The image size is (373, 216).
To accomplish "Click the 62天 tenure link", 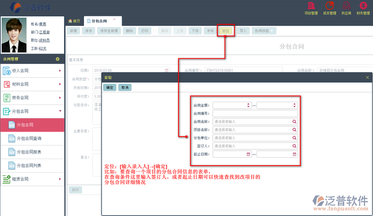I will pos(43,49).
